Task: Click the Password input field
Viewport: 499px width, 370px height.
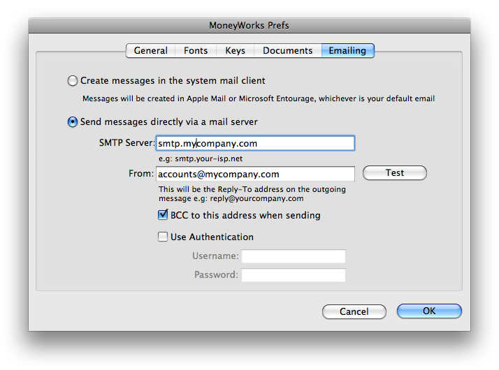Action: coord(294,275)
